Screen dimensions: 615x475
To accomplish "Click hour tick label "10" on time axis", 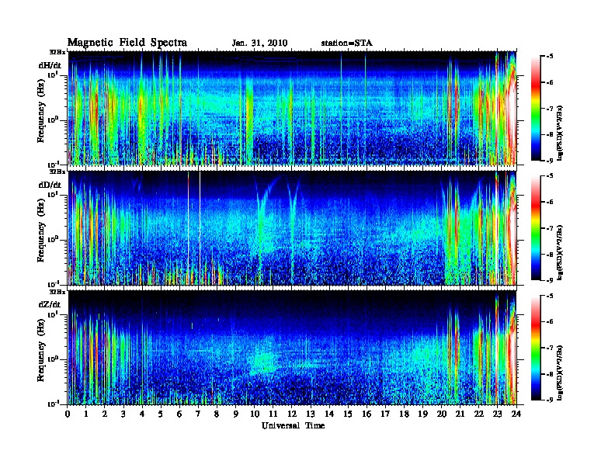I will click(x=255, y=414).
